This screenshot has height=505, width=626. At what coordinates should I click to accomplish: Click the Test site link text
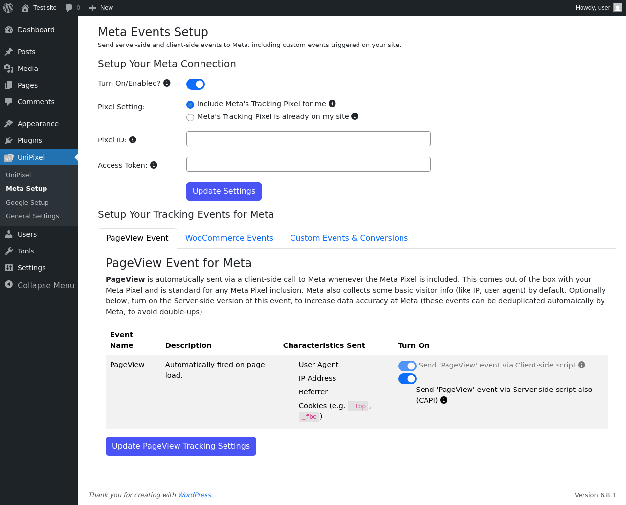click(45, 8)
